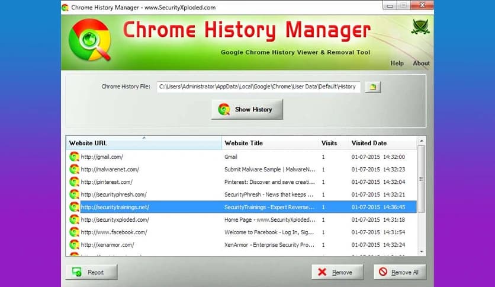The height and width of the screenshot is (287, 495).
Task: Select the http://securityphresh.com/ entry
Action: [x=242, y=194]
